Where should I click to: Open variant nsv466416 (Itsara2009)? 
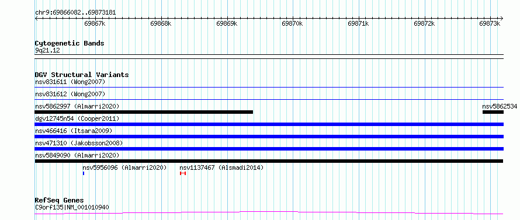click(74, 131)
